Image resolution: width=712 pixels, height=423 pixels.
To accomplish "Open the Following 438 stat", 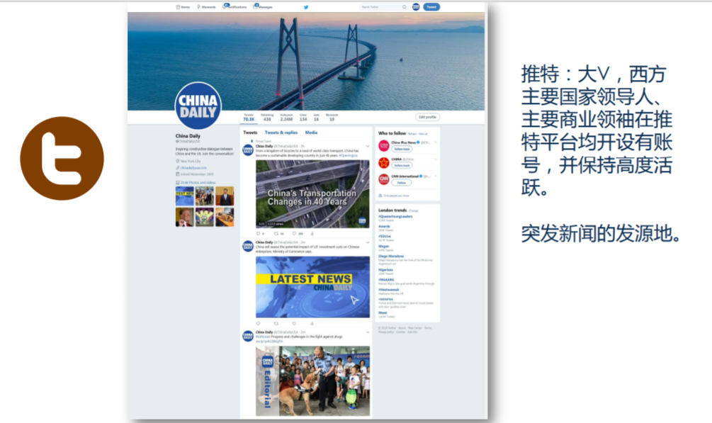I will pyautogui.click(x=267, y=117).
